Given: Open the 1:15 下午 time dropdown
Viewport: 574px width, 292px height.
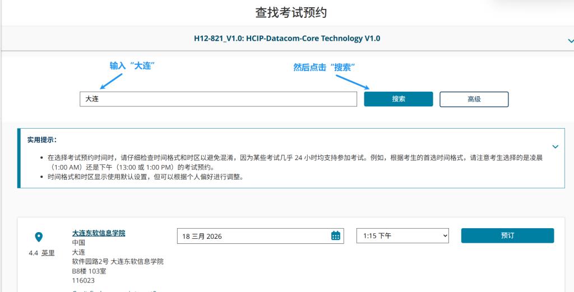Looking at the screenshot, I should [402, 236].
